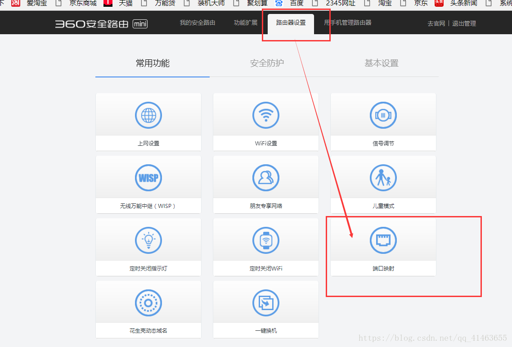Open the 信号调节 signal icon
This screenshot has width=512, height=347.
383,115
